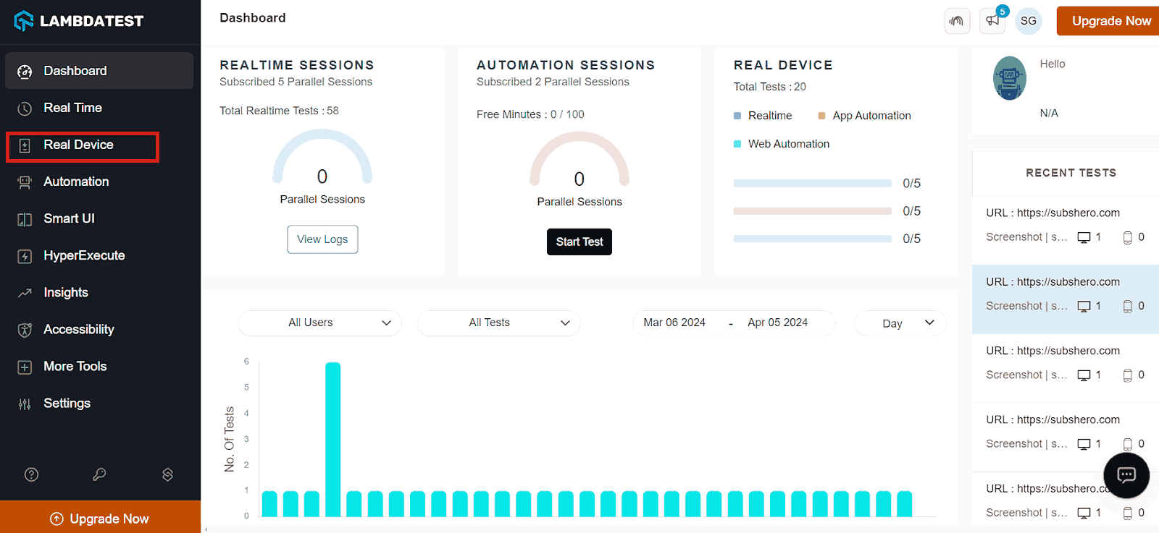Click the robot profile avatar
The height and width of the screenshot is (533, 1159).
(x=1009, y=78)
